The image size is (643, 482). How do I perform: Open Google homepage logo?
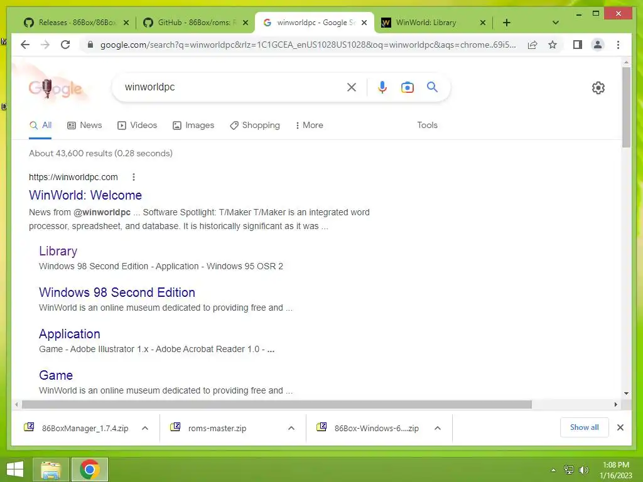[55, 88]
